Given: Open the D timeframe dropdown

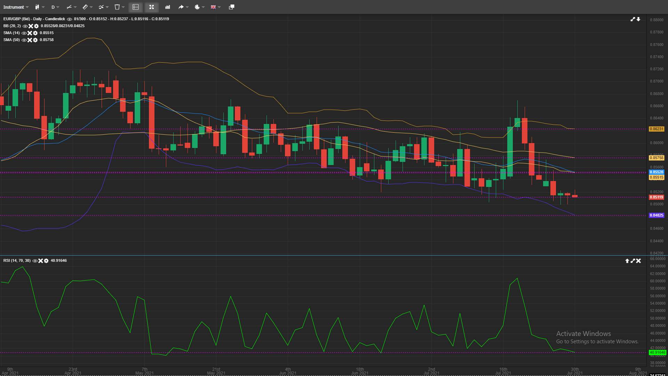Looking at the screenshot, I should point(55,7).
